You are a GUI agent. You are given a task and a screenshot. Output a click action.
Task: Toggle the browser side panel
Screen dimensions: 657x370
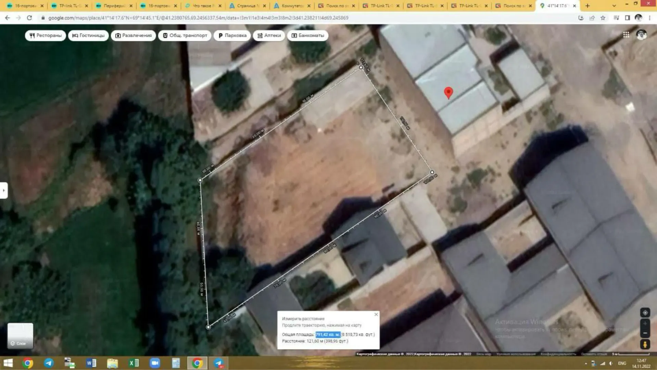[627, 18]
